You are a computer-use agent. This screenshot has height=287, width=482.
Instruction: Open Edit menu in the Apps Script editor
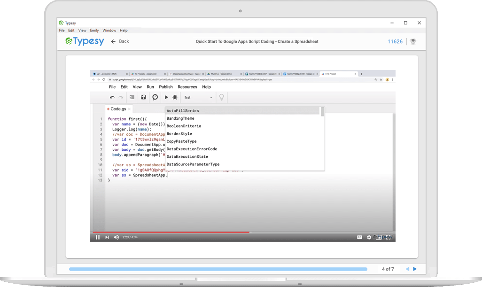(x=124, y=87)
